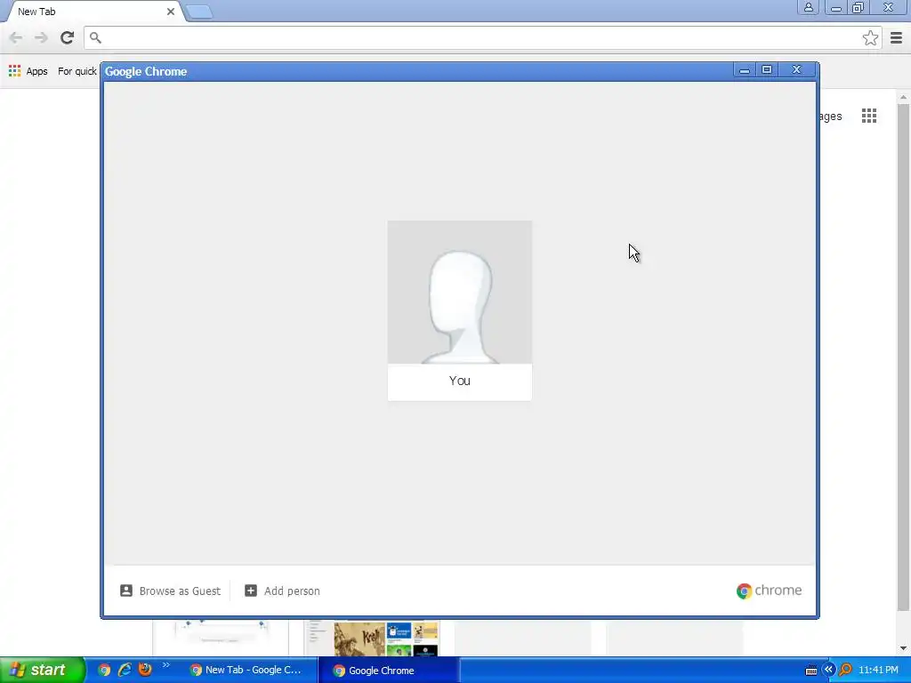Minimize the Google Chrome profile dialog
Viewport: 911px width, 683px height.
tap(745, 69)
